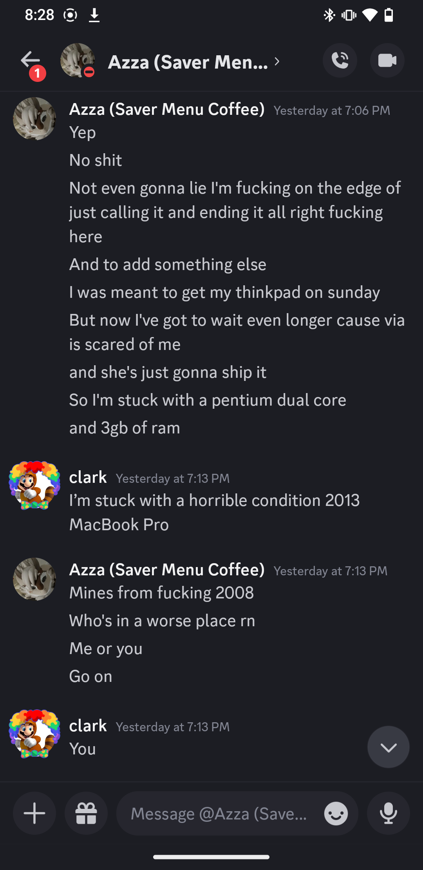Tap username Azza (Saver Menu Coffee) at 7:13 PM
The height and width of the screenshot is (870, 423).
tap(167, 570)
